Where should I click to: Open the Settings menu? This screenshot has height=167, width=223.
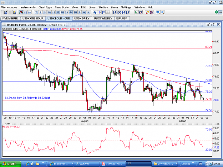point(126,7)
